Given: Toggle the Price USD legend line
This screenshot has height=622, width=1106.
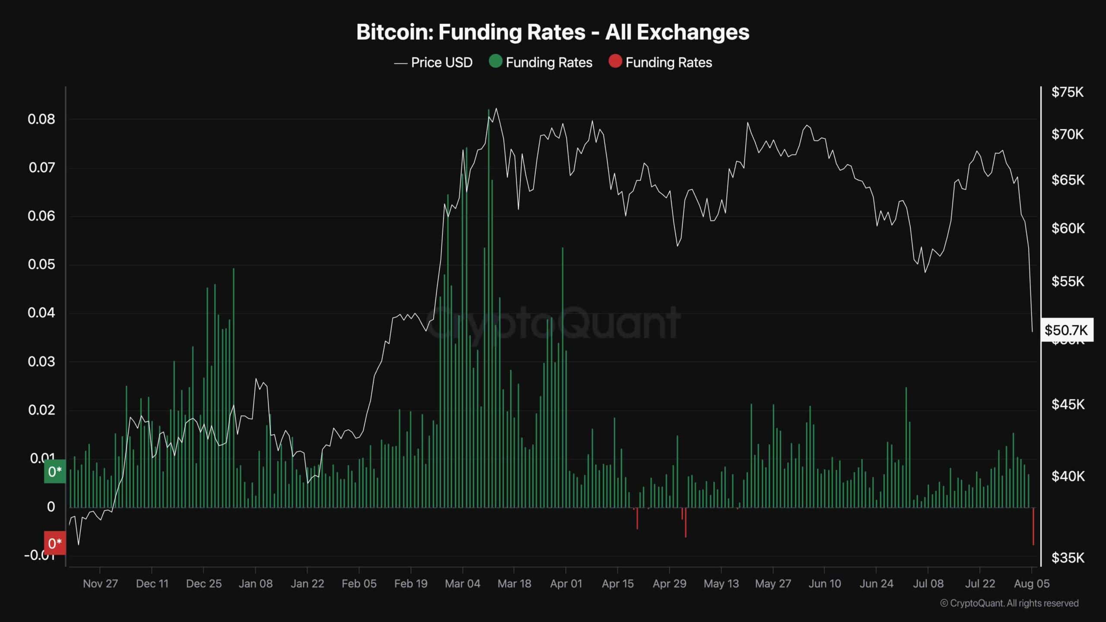Looking at the screenshot, I should click(x=400, y=63).
